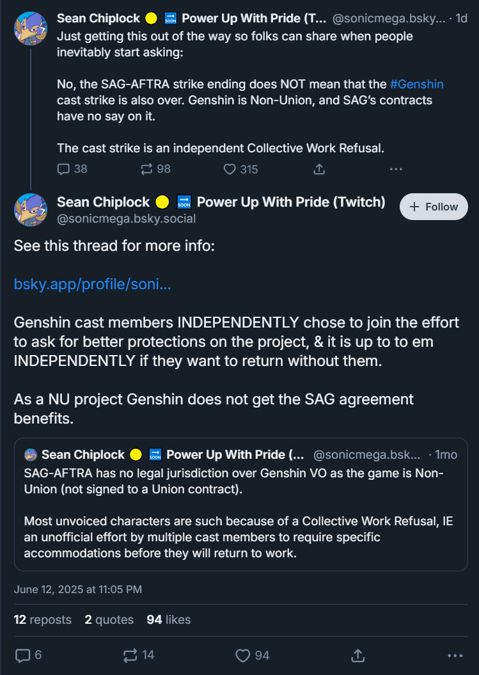View the 2 quotes list

[109, 619]
